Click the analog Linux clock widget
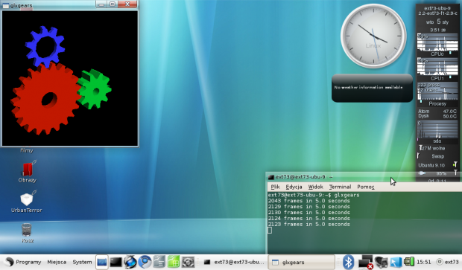462x270 pixels. (x=373, y=36)
